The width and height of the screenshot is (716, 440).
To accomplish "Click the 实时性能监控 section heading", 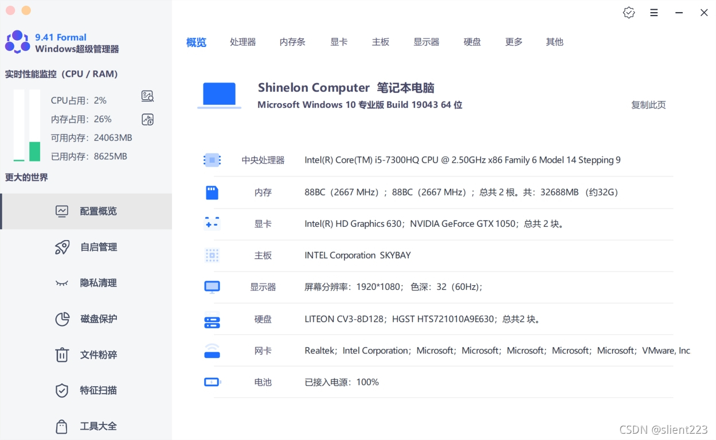I will point(61,74).
